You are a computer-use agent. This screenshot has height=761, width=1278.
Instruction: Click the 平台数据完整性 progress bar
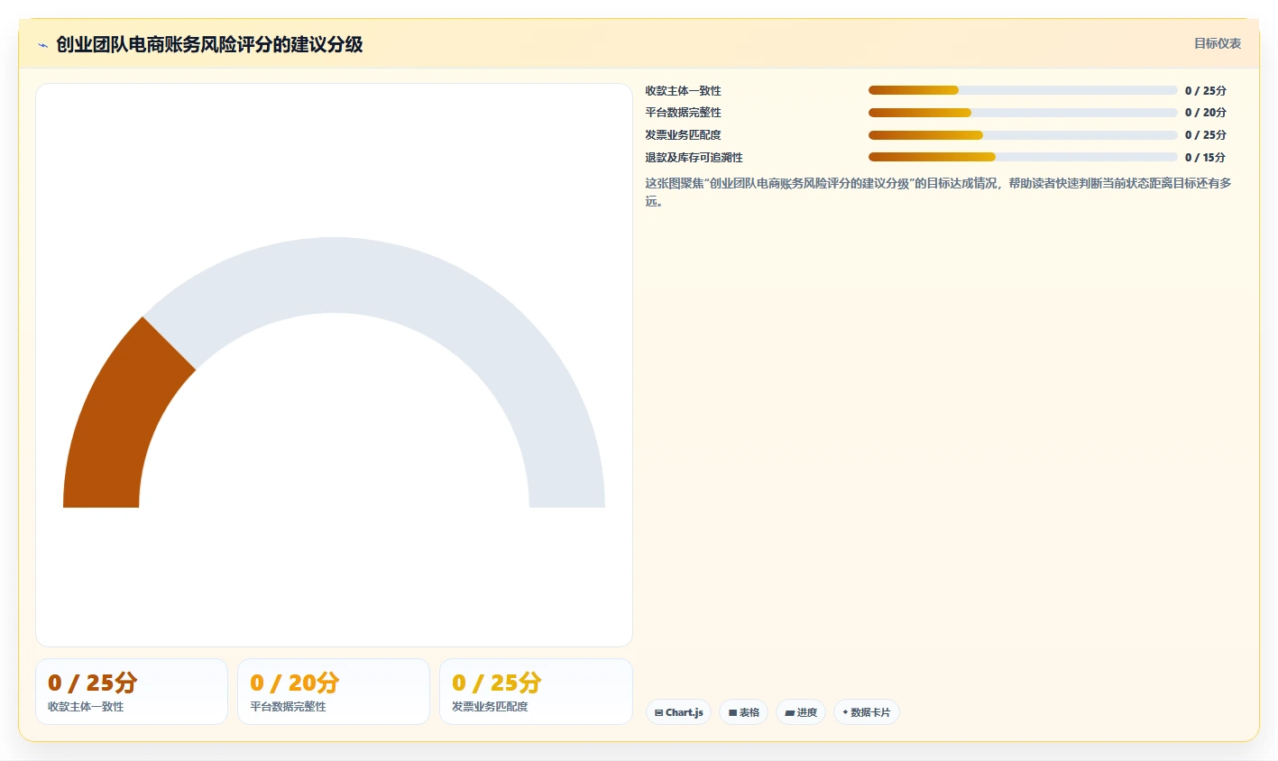click(1023, 113)
